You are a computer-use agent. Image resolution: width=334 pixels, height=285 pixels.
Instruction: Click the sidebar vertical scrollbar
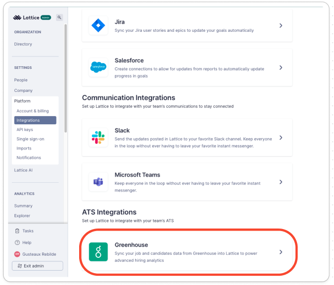[66, 78]
